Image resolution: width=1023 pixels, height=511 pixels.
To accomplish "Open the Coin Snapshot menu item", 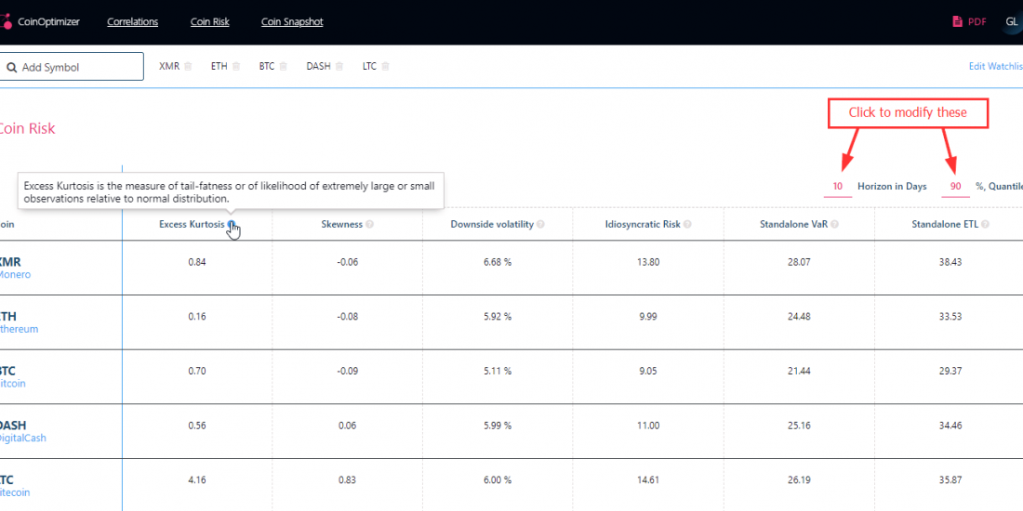I will (292, 22).
